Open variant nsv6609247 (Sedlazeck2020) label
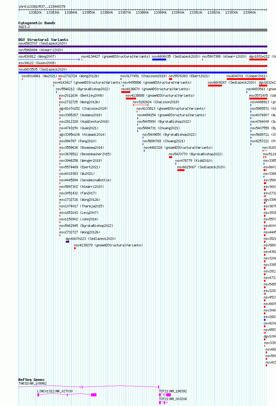Screen dimensions: 276x406 tap(232, 82)
